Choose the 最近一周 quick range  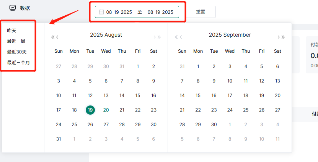[x=16, y=41]
